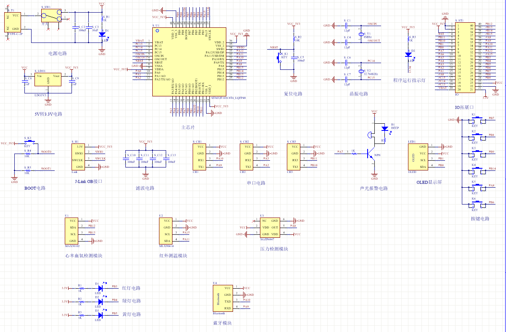Screen dimensions: 506x332
Task: Click the '蓝牙模块' label
Action: [x=222, y=323]
